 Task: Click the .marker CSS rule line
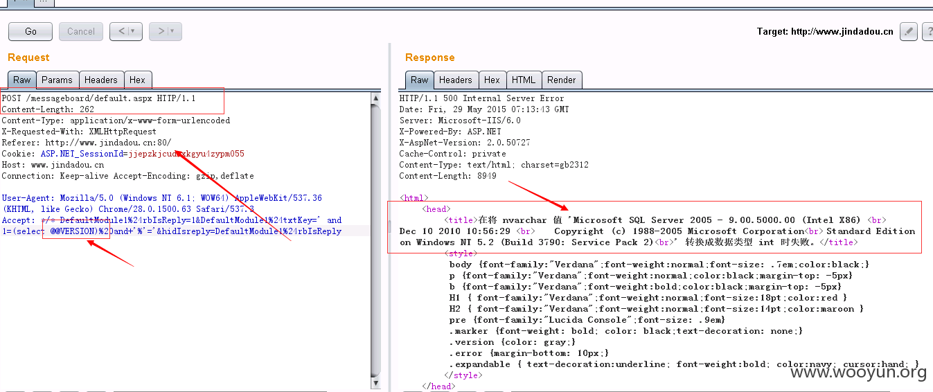(x=626, y=331)
